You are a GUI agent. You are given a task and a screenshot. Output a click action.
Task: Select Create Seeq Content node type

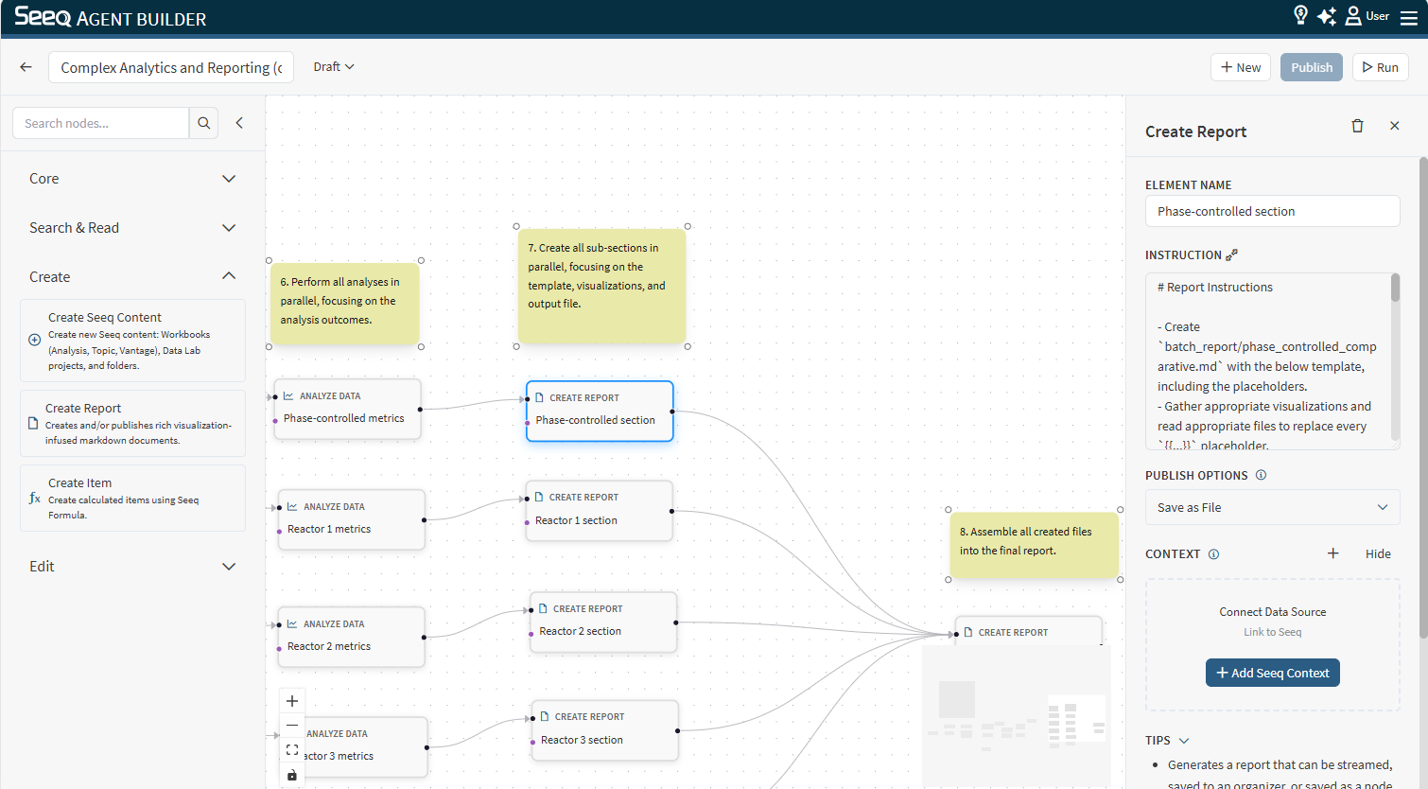coord(132,341)
